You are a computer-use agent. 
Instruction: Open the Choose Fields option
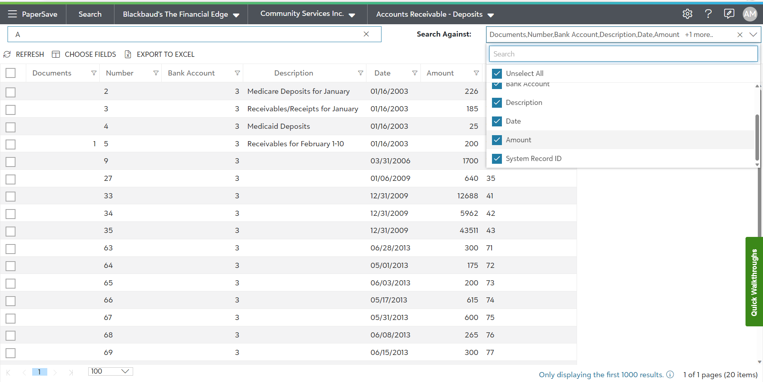point(84,54)
